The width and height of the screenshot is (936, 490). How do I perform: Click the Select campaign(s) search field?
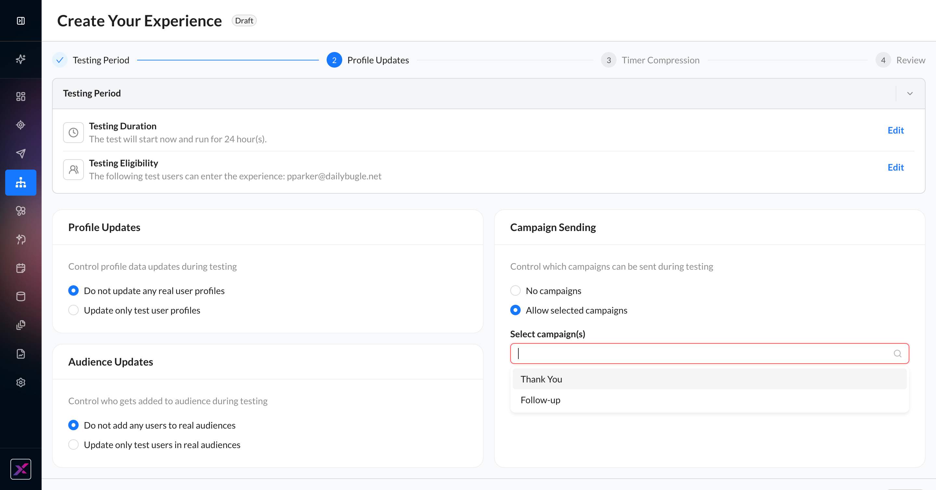[x=709, y=354]
